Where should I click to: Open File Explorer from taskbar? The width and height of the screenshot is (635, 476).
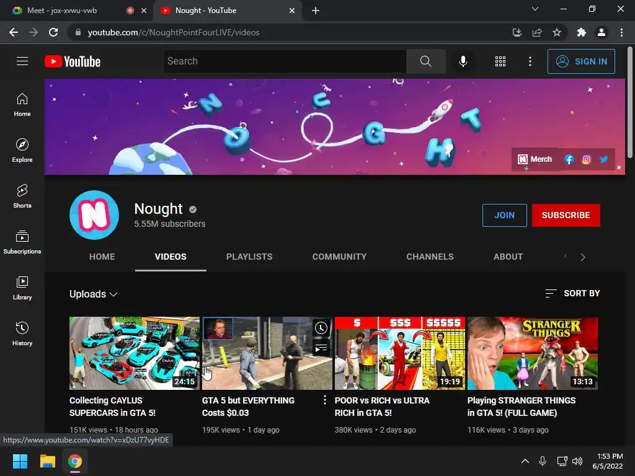47,461
